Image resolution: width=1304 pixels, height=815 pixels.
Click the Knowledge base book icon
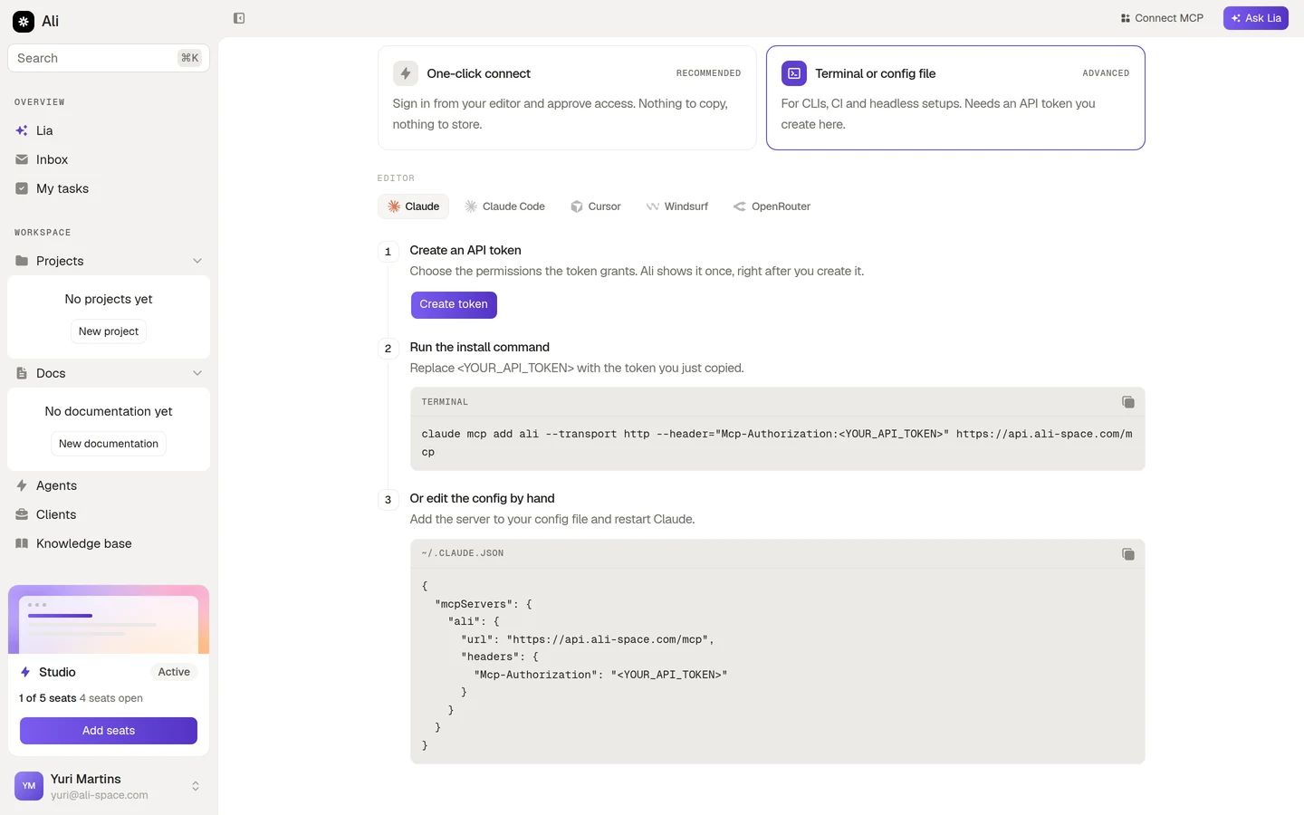[x=22, y=543]
